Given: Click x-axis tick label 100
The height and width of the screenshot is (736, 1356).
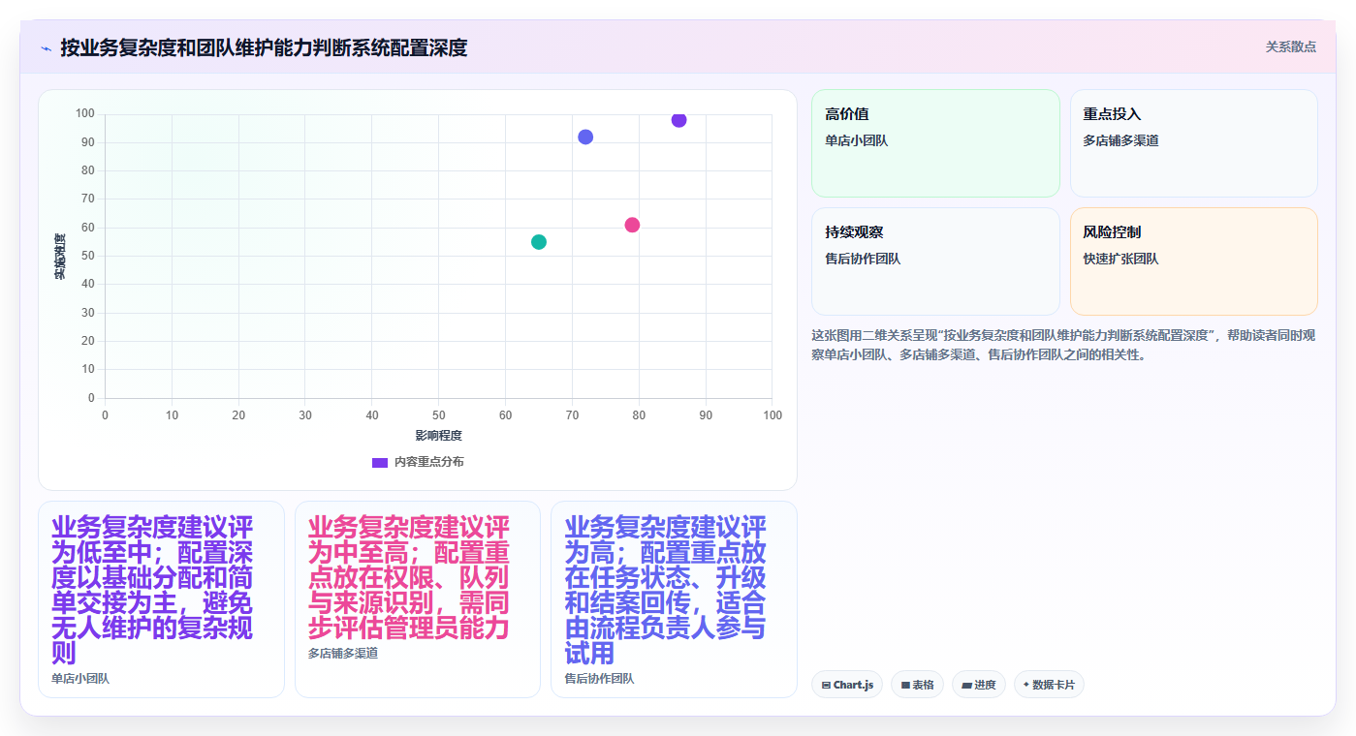Looking at the screenshot, I should tap(773, 415).
